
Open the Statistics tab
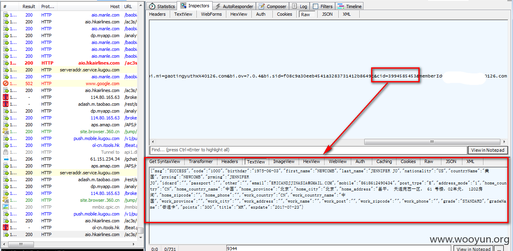pos(162,6)
